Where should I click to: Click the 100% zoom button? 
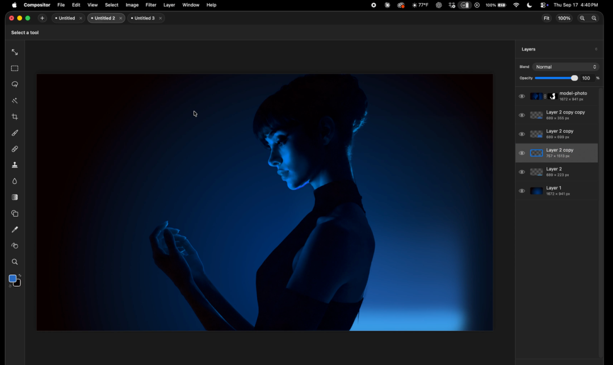click(x=564, y=18)
